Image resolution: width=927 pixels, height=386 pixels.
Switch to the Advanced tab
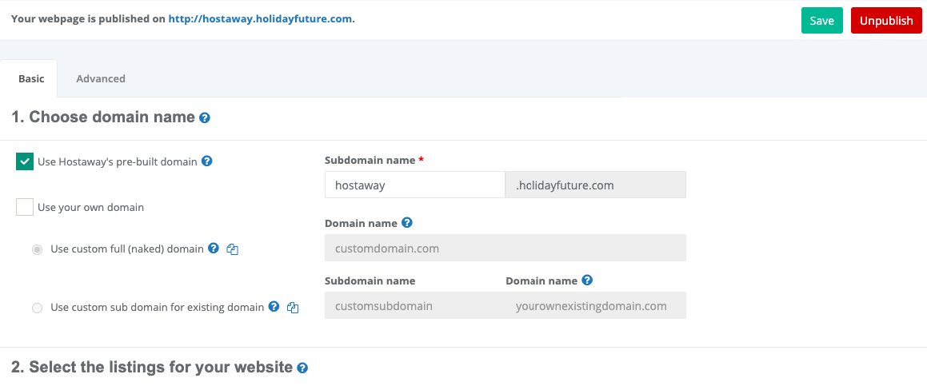[x=101, y=78]
